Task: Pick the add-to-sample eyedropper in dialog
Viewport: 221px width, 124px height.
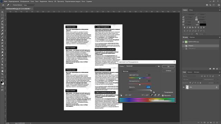Action: pyautogui.click(x=155, y=95)
